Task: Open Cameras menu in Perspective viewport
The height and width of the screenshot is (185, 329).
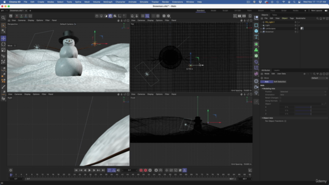Action: point(22,21)
